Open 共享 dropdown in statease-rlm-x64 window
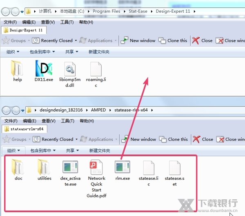 [x=72, y=151]
